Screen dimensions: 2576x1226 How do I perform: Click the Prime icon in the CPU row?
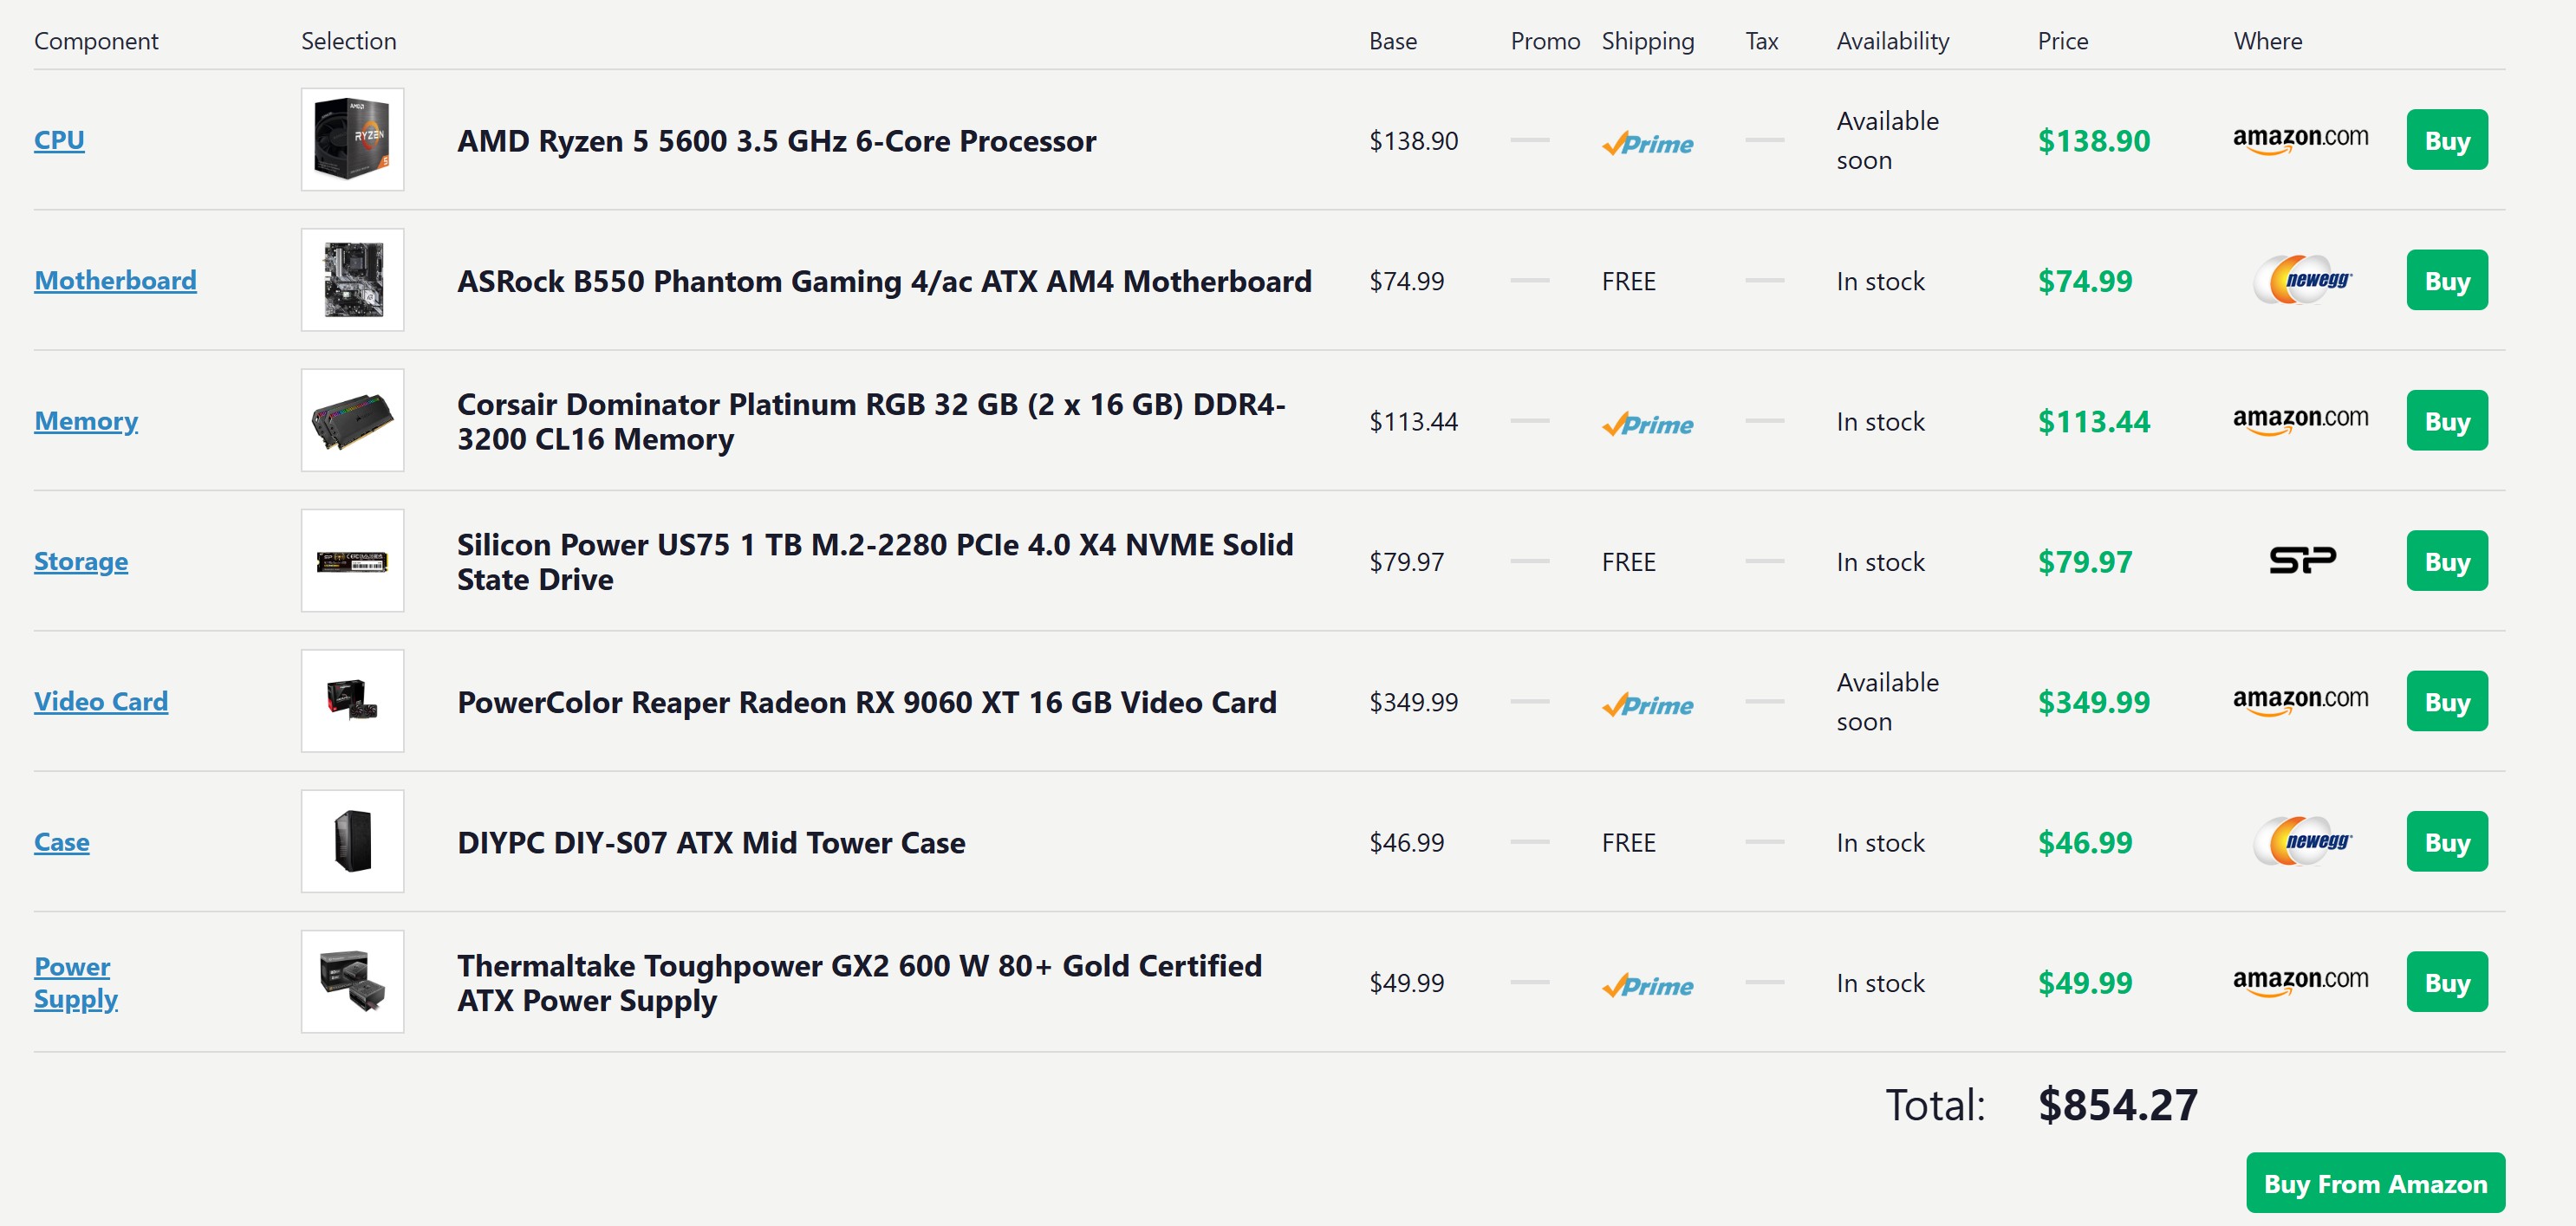(1647, 144)
